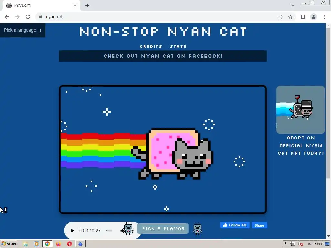
Task: Click the Show desktop button
Action: 327,244
